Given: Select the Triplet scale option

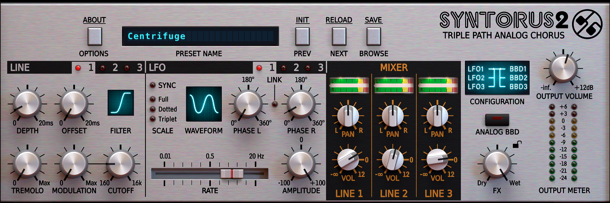Looking at the screenshot, I should coord(153,119).
